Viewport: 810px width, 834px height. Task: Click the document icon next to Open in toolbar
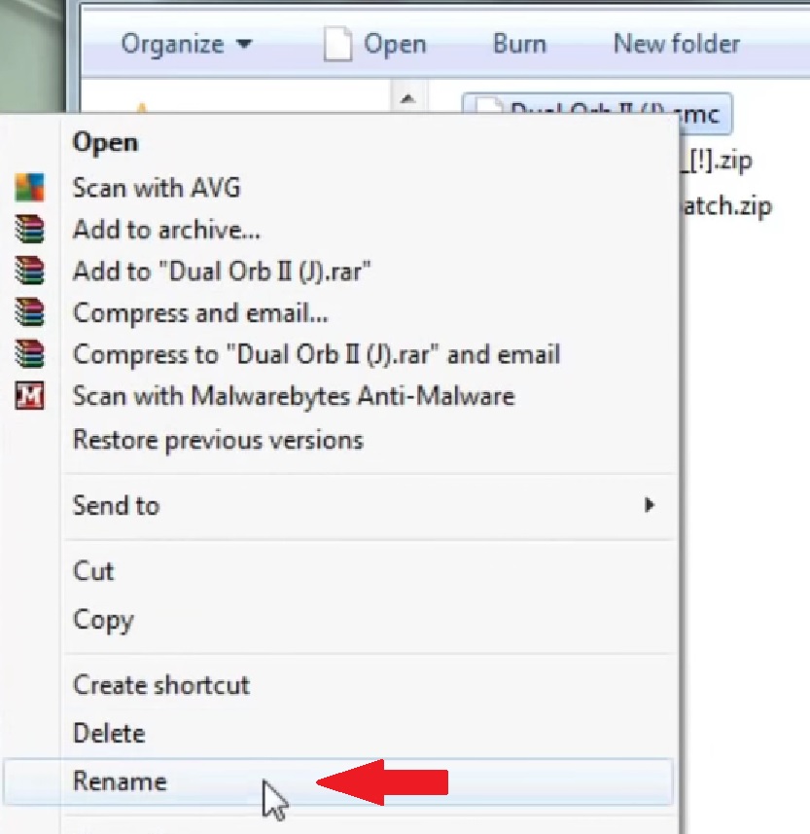tap(336, 45)
